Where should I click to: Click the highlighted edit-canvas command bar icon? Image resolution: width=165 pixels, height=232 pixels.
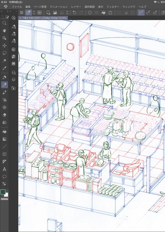pos(29,13)
